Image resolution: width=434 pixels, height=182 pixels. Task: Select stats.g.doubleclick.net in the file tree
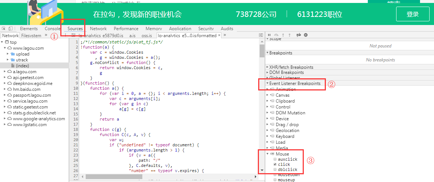pos(34,113)
